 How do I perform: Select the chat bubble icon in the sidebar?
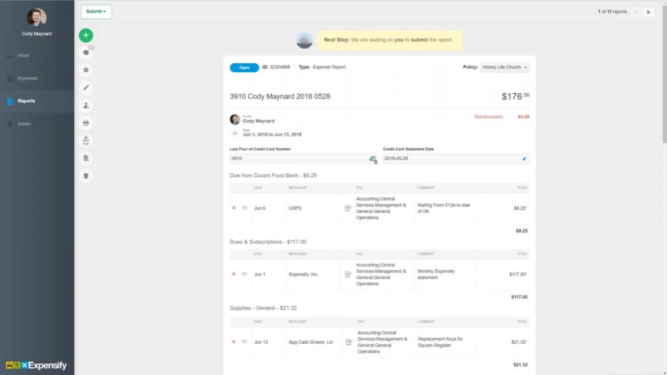click(85, 52)
